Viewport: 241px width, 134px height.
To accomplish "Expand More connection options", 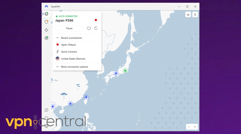I will tap(77, 67).
